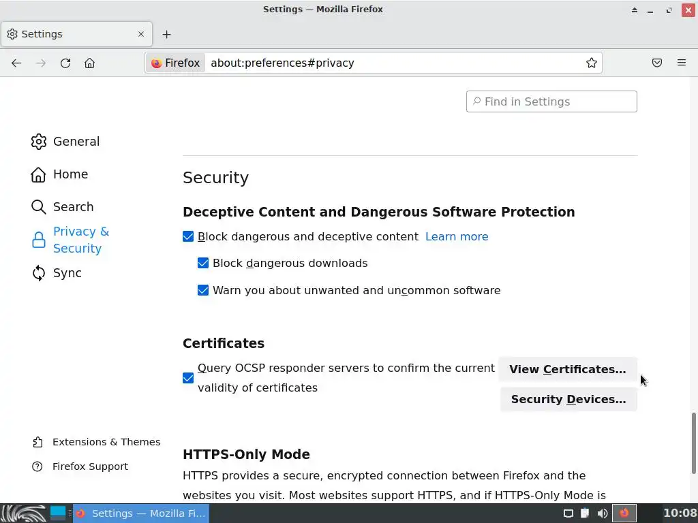Open the Firefox application menu

click(x=682, y=63)
